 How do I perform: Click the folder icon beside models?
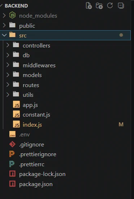pyautogui.click(x=16, y=74)
